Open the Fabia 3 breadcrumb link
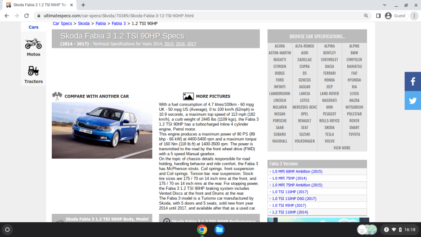 tap(119, 24)
